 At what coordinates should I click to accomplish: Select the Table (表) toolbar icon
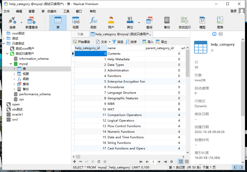[x=58, y=23]
